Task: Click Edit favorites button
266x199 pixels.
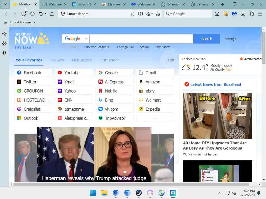Action: pos(171,60)
